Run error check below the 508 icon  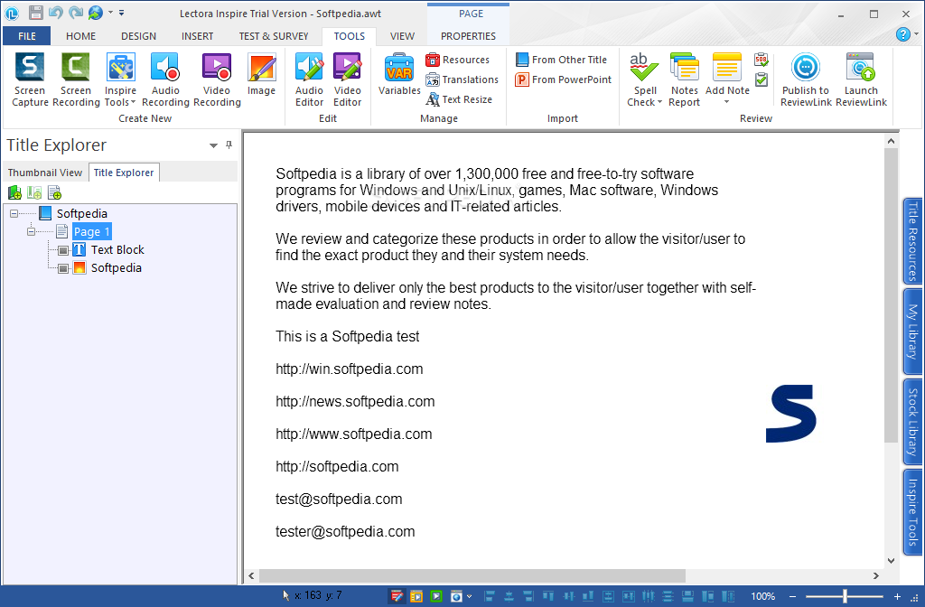pos(761,79)
